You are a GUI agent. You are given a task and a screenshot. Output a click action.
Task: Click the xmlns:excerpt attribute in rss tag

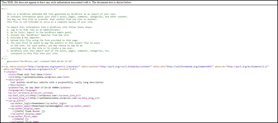point(45,67)
